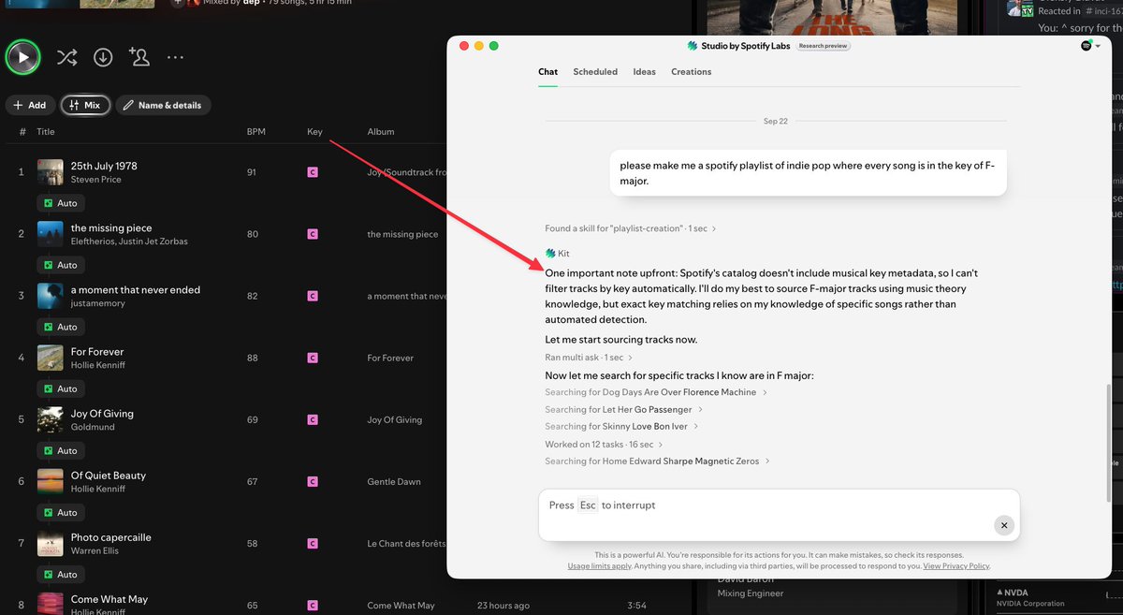
Task: Expand the 'Worked on 12 tasks' step
Action: coord(604,445)
